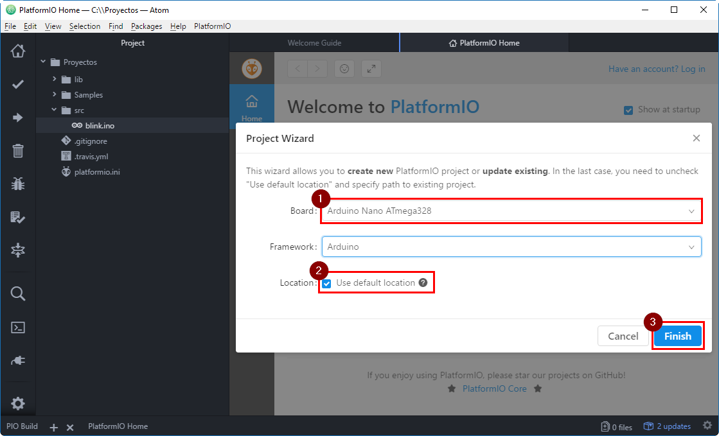This screenshot has width=719, height=436.
Task: Click the help question mark beside default location
Action: 423,283
